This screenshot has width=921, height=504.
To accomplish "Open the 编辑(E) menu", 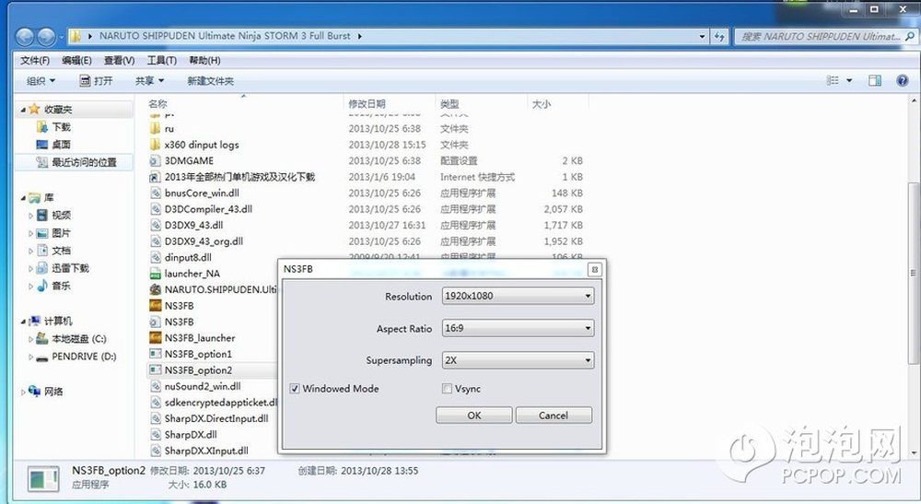I will coord(77,61).
